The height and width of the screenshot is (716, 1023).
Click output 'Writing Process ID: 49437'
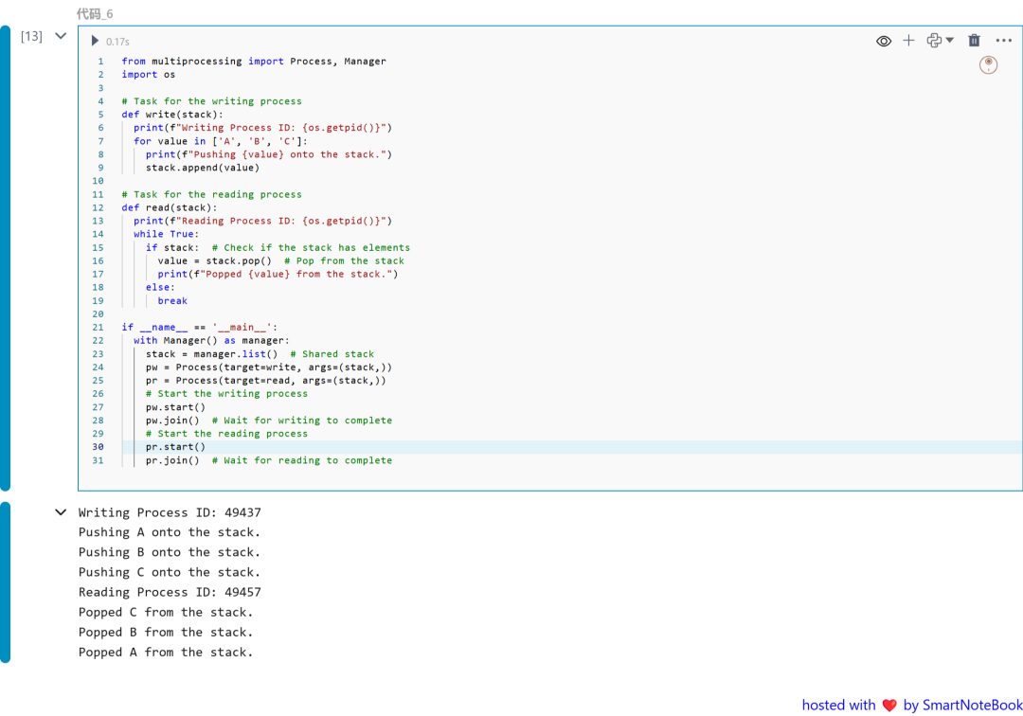point(170,512)
